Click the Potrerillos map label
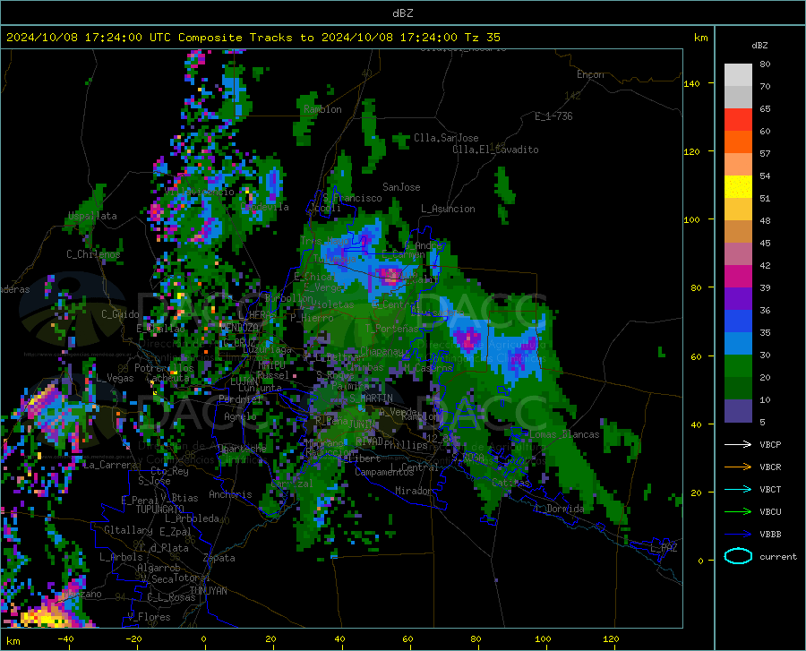 click(164, 368)
